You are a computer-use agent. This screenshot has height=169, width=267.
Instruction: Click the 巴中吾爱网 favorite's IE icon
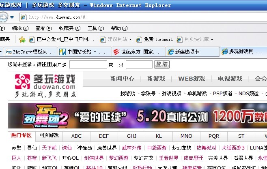pos(32,40)
